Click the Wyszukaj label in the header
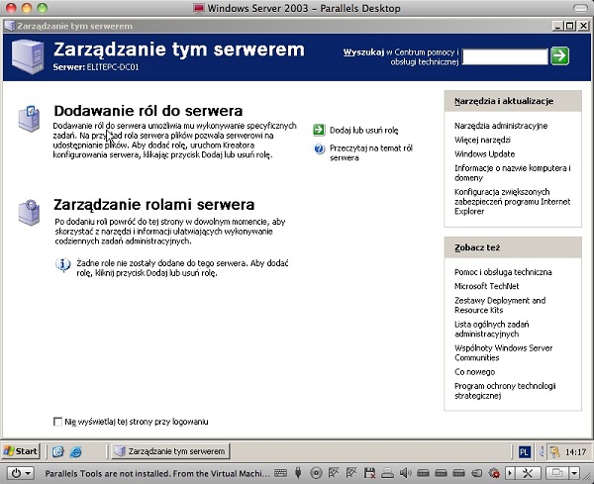Viewport: 594px width, 484px height. (363, 52)
